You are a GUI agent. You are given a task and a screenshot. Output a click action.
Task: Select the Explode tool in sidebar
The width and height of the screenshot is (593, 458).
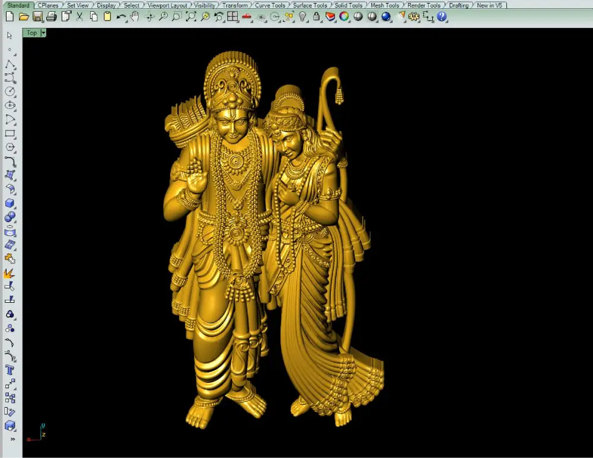tap(9, 273)
